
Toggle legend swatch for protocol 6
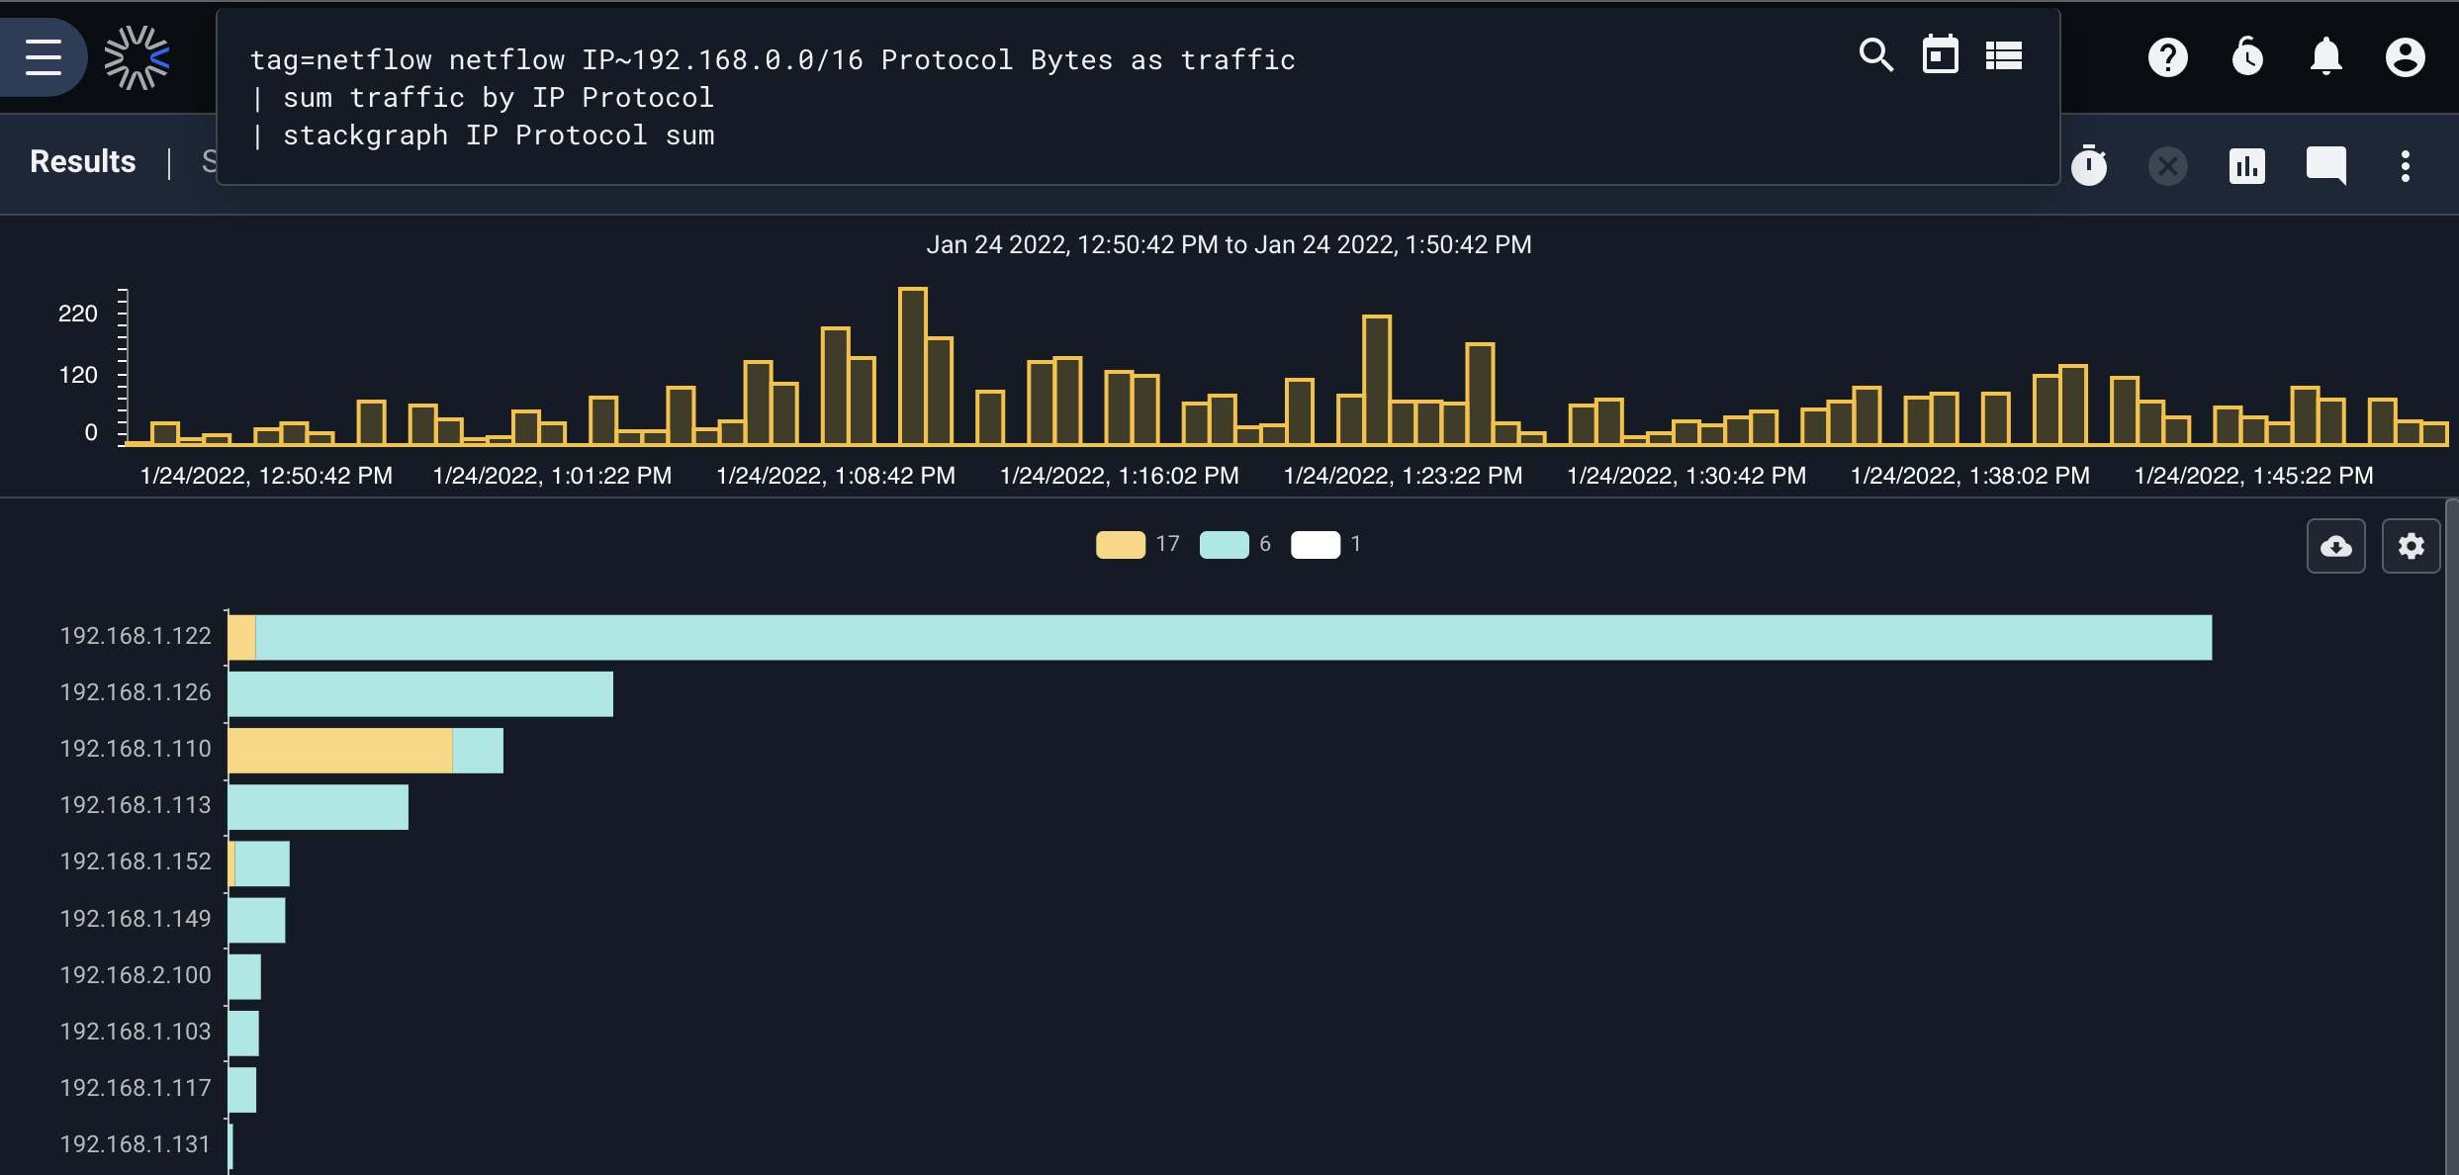tap(1224, 545)
